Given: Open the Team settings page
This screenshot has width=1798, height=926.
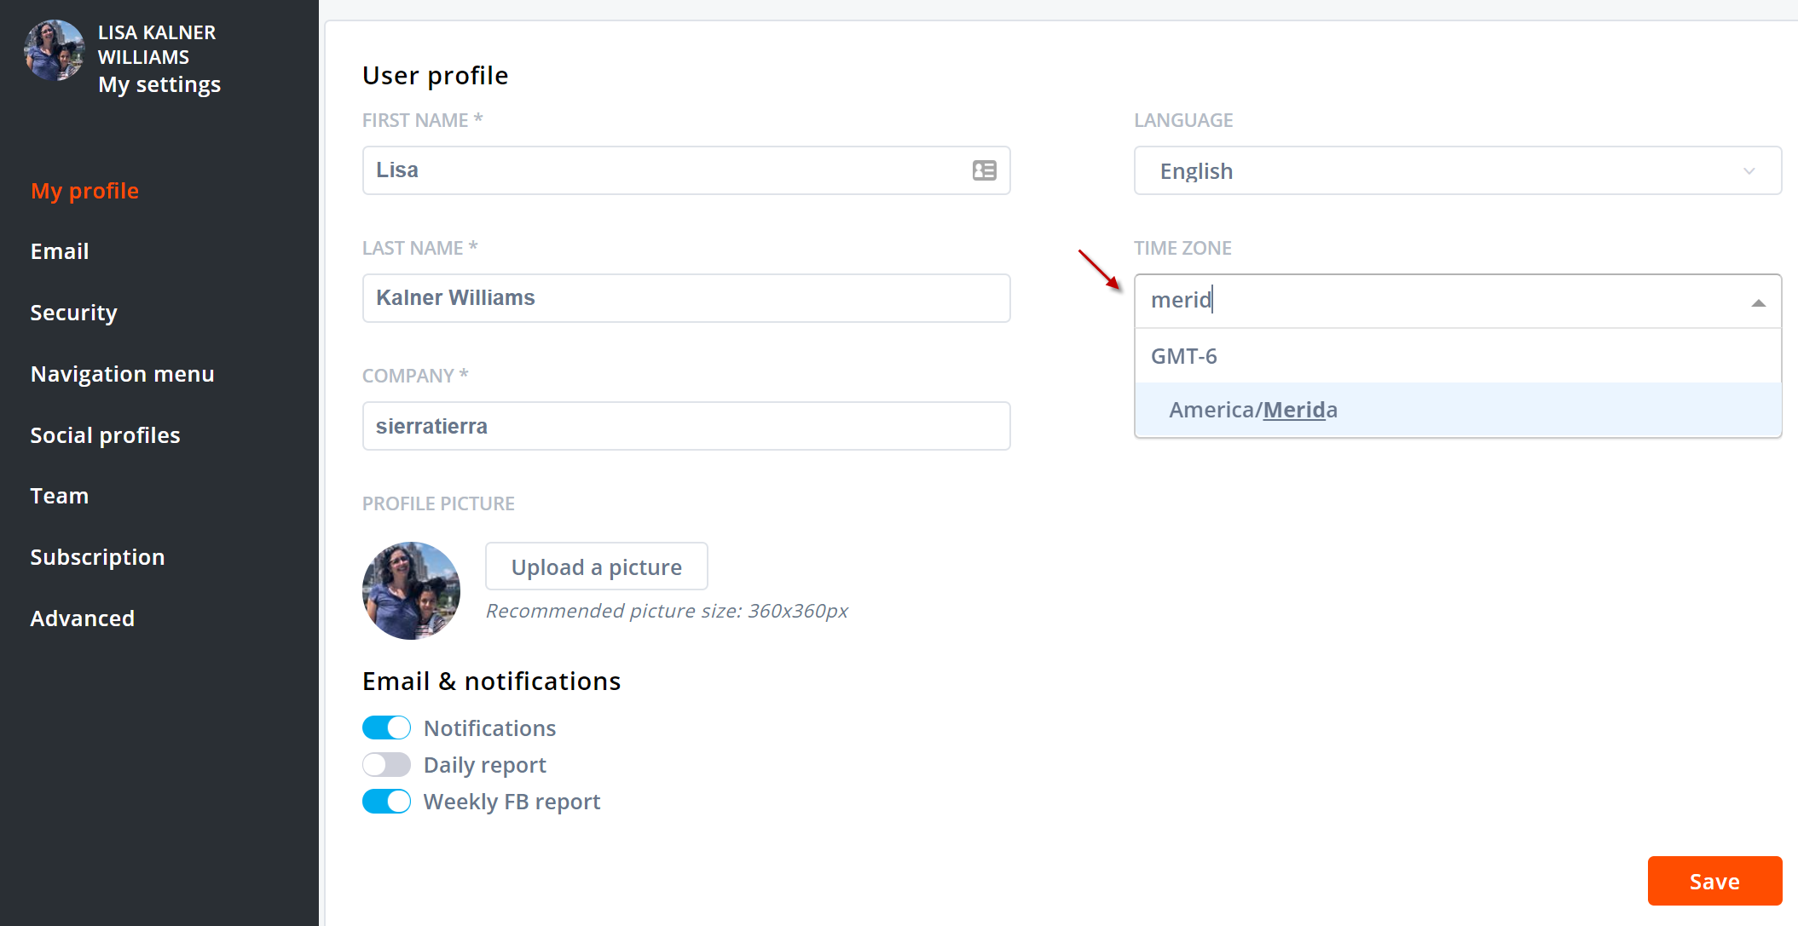Looking at the screenshot, I should (60, 496).
